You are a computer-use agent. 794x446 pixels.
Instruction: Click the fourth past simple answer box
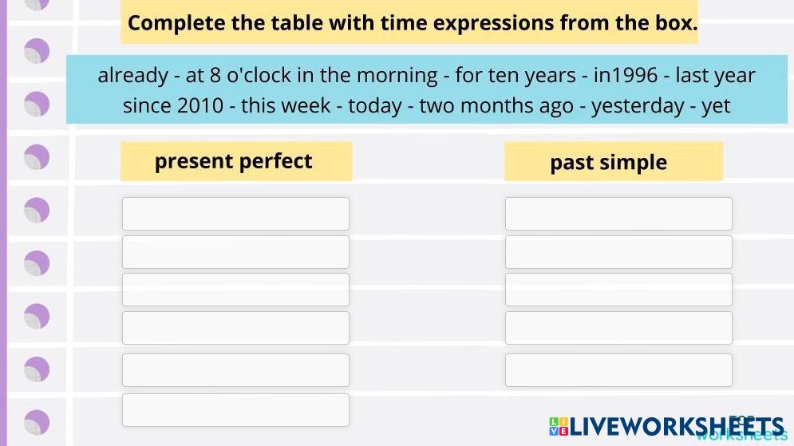(x=618, y=328)
